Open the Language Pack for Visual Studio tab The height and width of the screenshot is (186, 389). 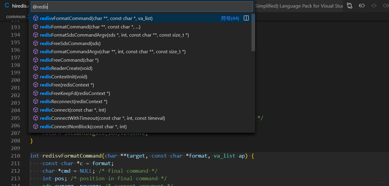click(x=299, y=6)
